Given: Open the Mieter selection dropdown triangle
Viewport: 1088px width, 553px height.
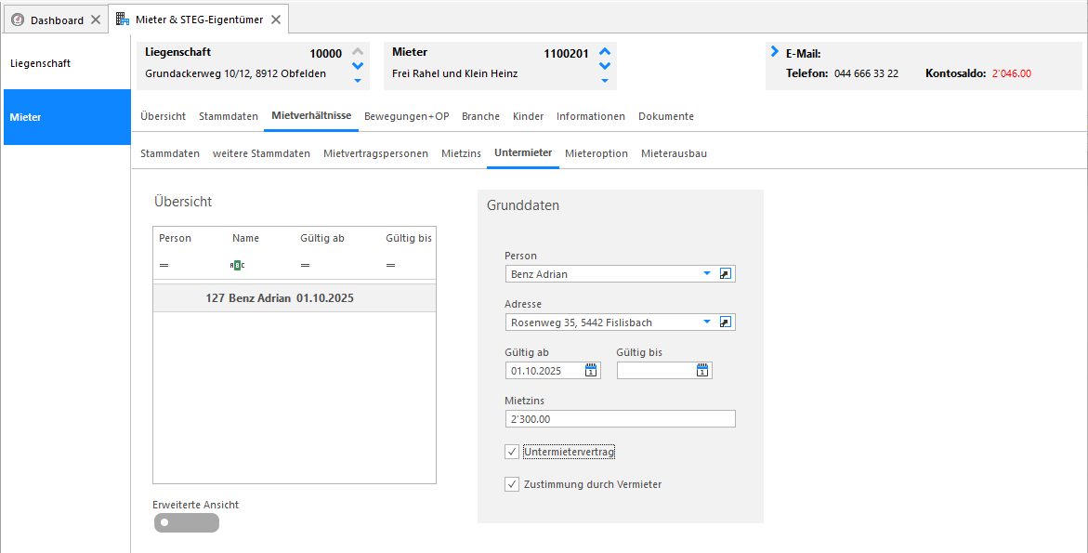Looking at the screenshot, I should pyautogui.click(x=604, y=81).
